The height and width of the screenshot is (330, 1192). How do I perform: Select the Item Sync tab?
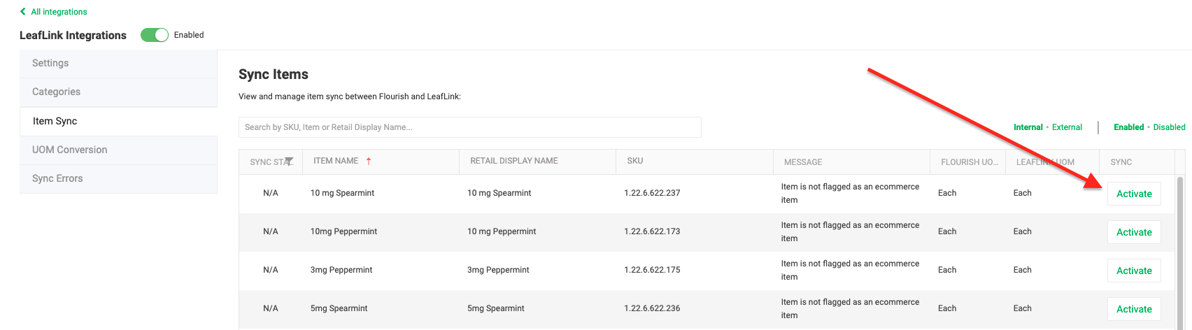pos(118,121)
